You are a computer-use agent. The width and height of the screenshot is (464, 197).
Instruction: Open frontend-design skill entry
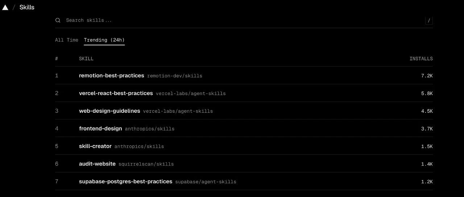click(100, 128)
